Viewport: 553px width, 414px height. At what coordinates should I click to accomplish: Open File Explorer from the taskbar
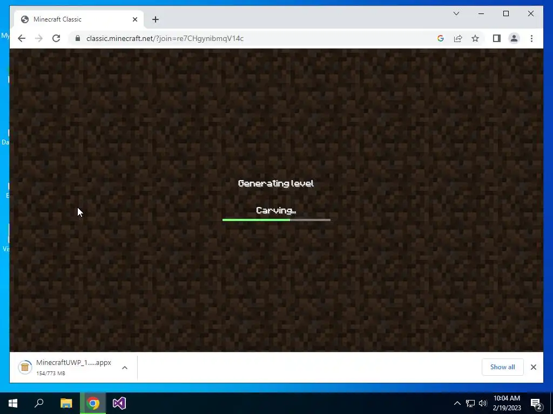pos(66,403)
